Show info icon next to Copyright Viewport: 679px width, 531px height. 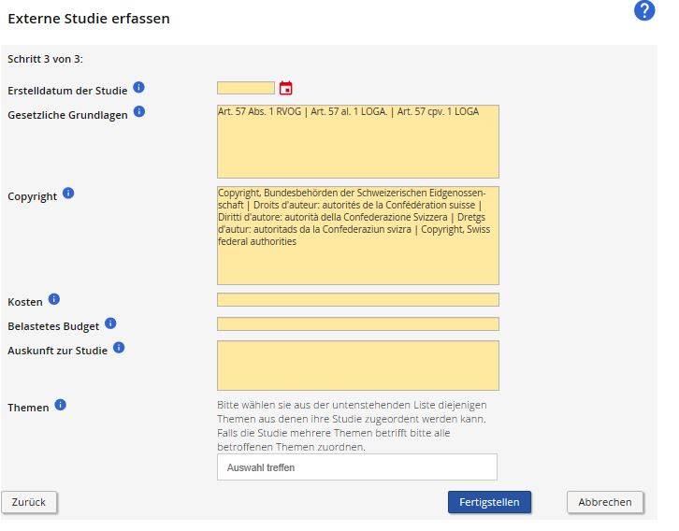coord(68,194)
